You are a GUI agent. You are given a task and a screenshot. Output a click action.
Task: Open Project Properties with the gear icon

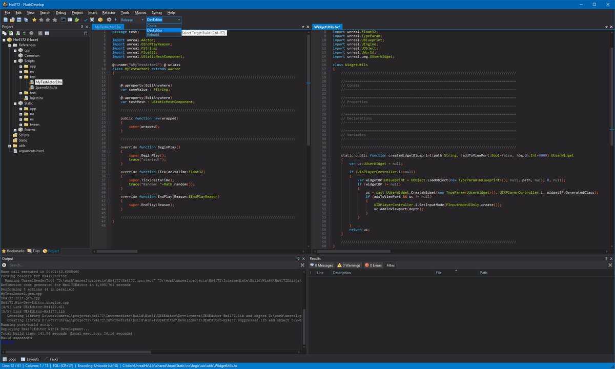point(109,20)
